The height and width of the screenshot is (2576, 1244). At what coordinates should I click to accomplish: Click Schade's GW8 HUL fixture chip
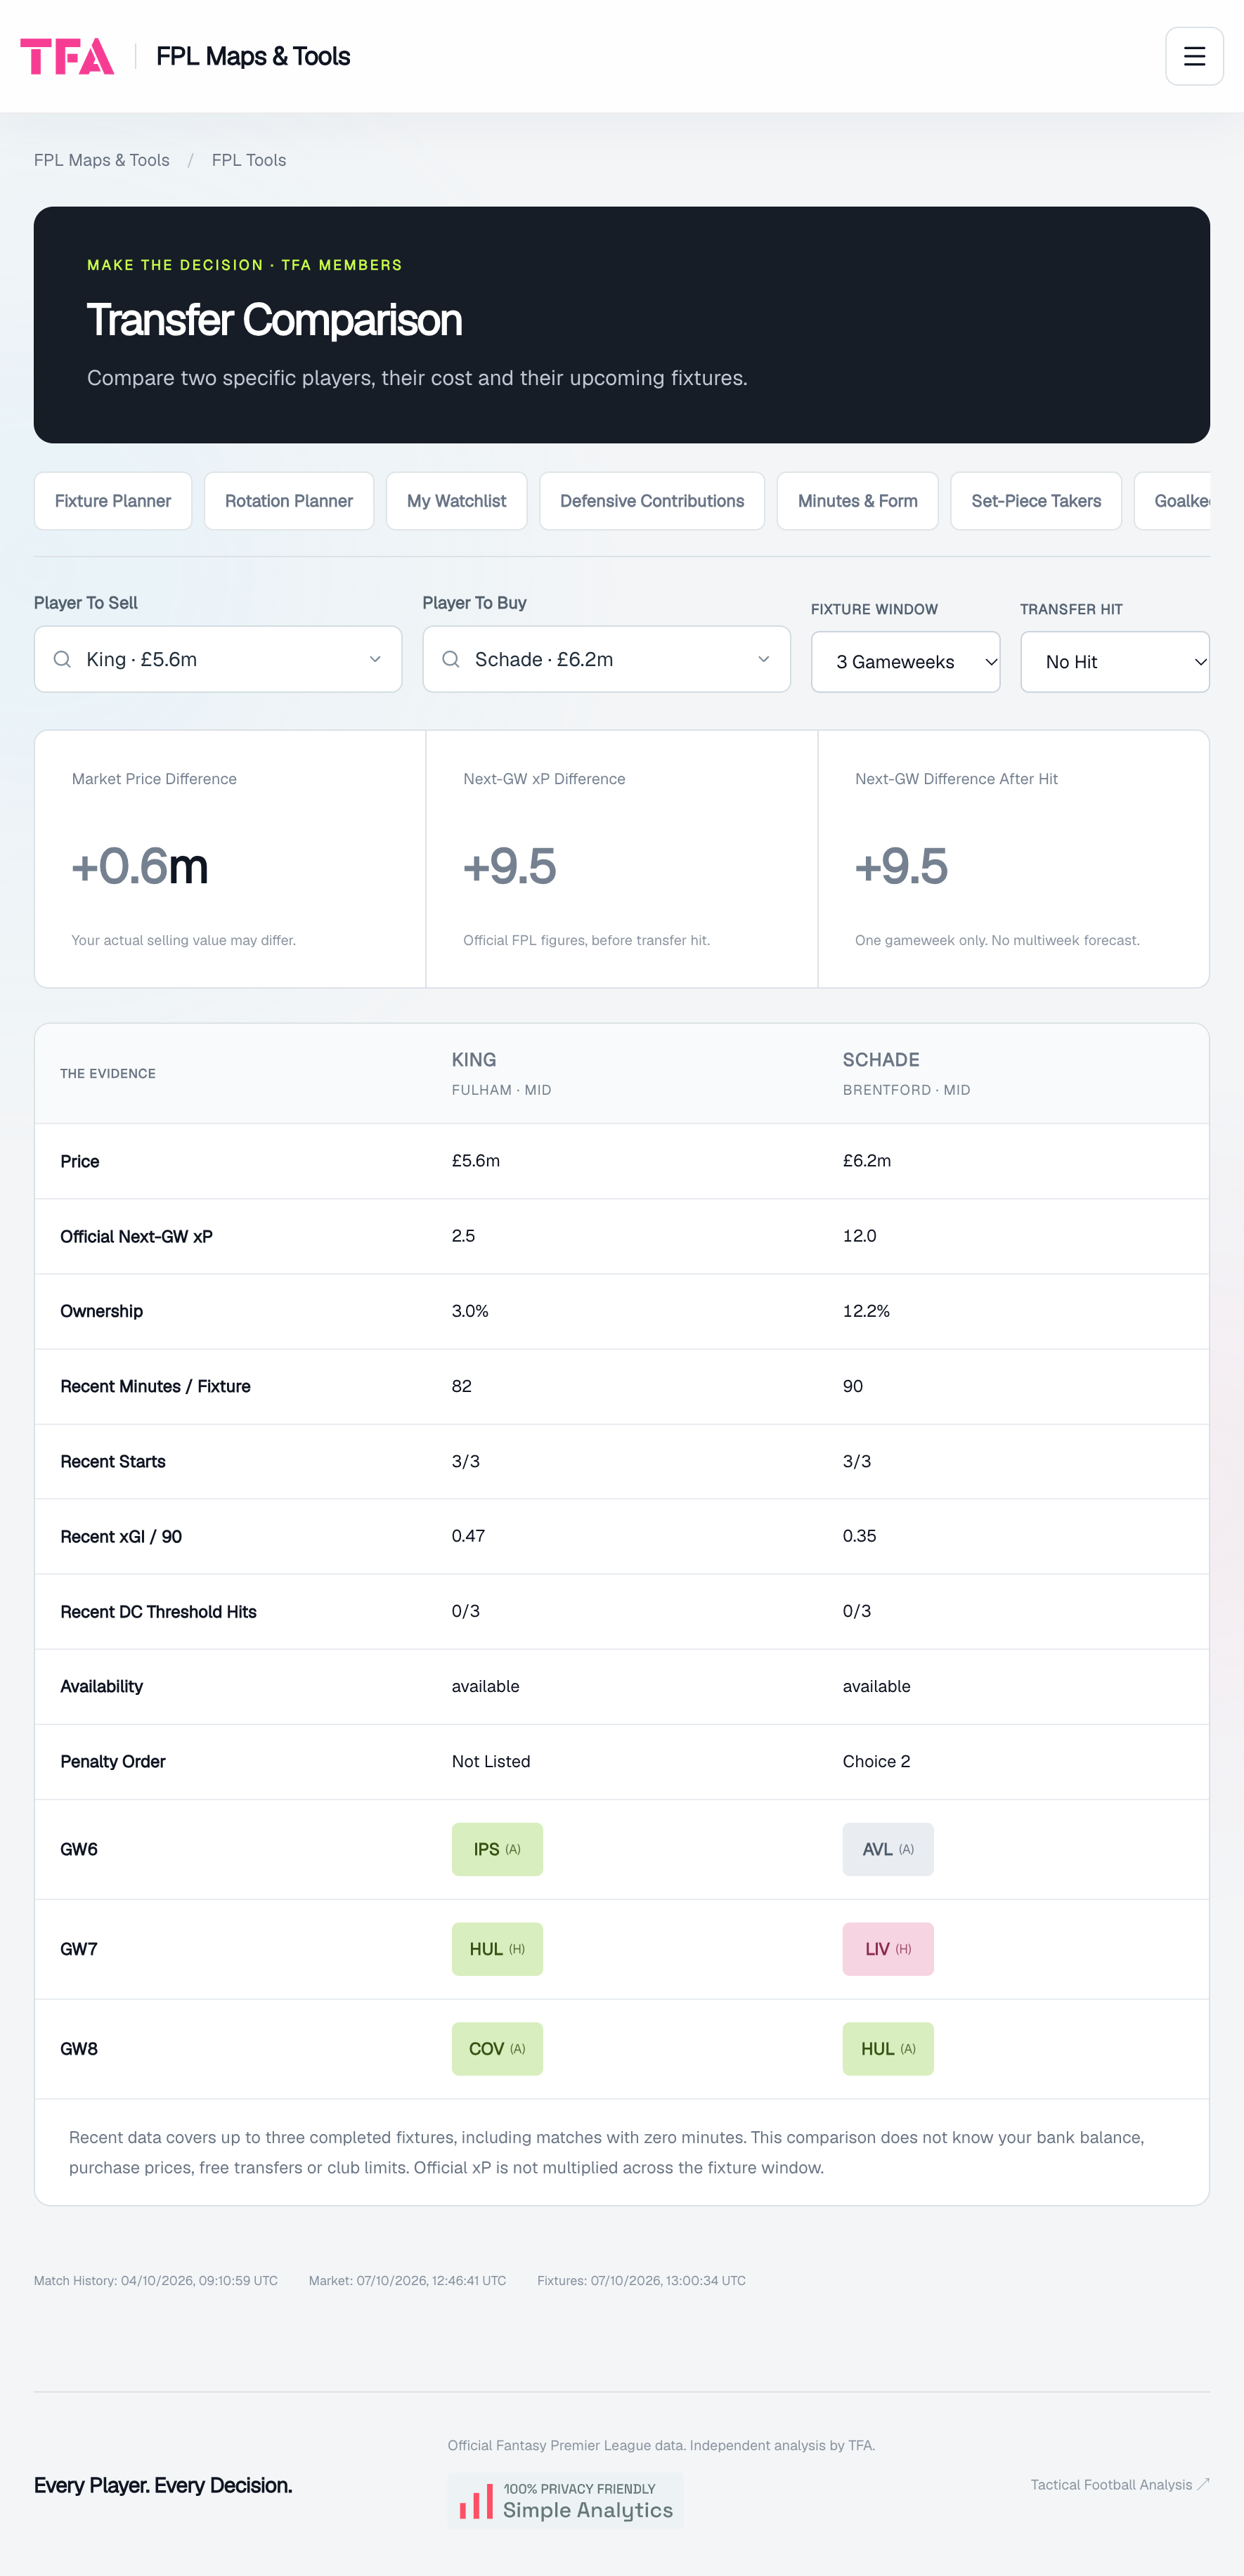[888, 2049]
